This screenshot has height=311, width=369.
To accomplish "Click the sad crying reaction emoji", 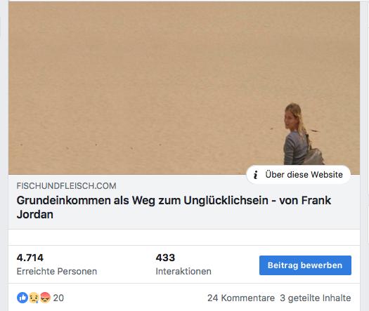I will click(x=34, y=298).
